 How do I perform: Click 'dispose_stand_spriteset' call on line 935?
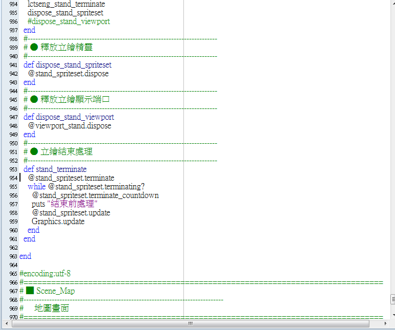(65, 13)
